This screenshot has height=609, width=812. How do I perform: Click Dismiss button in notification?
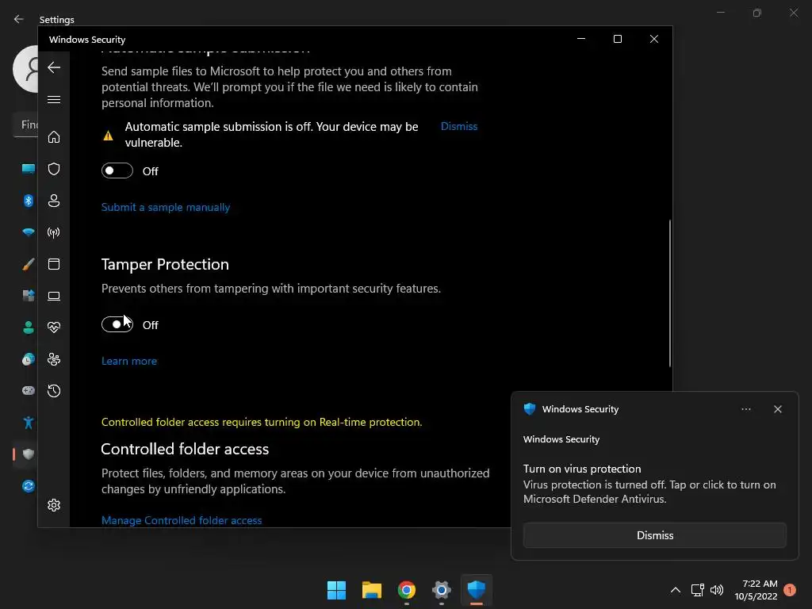point(654,535)
